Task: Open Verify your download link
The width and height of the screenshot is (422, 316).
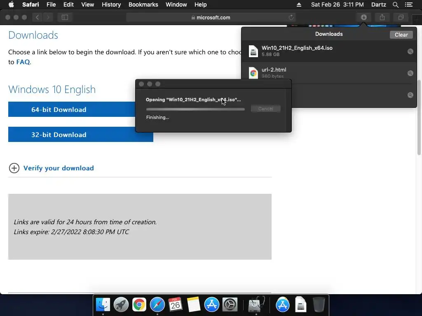Action: (x=59, y=168)
